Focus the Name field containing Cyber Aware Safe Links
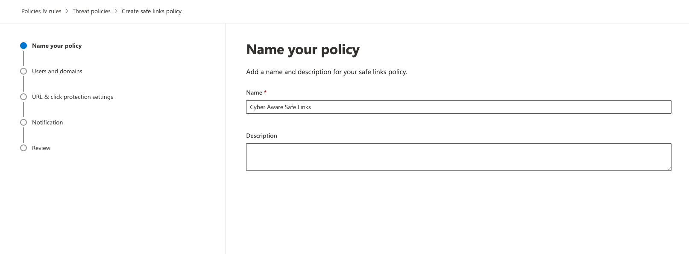The width and height of the screenshot is (689, 254). tap(459, 107)
